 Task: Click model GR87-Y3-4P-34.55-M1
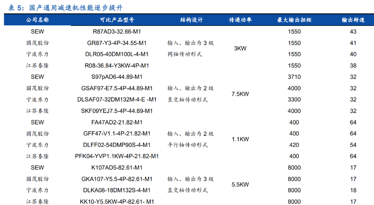click(x=117, y=43)
